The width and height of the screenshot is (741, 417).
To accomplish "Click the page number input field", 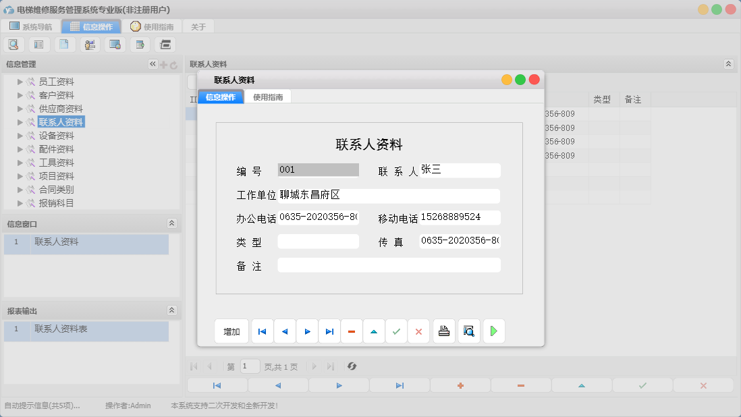I will (x=250, y=366).
